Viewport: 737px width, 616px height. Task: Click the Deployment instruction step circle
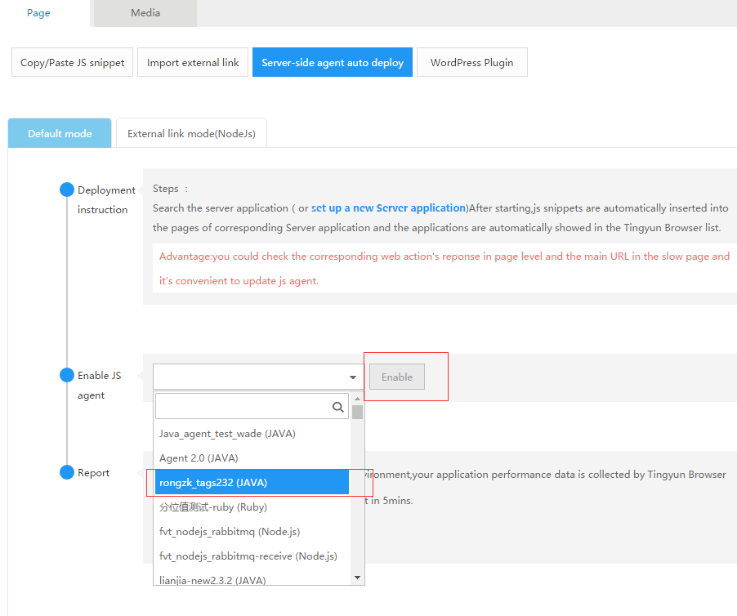click(x=67, y=190)
